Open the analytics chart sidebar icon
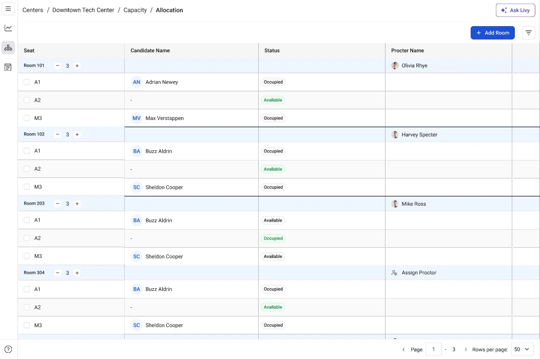Screen dimensions: 540x359 [x=8, y=28]
